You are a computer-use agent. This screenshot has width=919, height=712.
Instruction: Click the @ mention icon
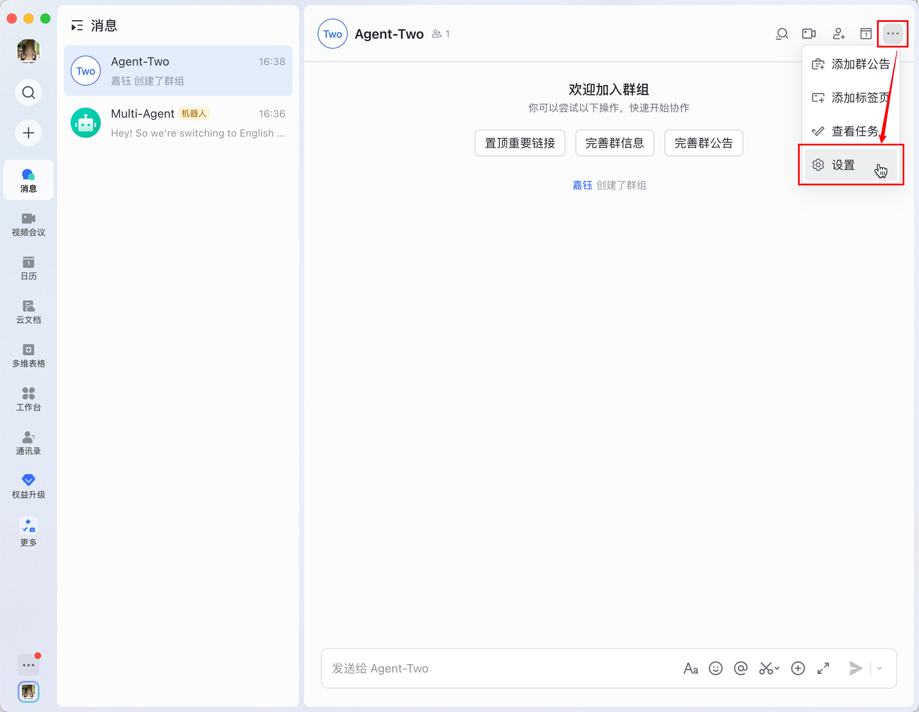741,668
